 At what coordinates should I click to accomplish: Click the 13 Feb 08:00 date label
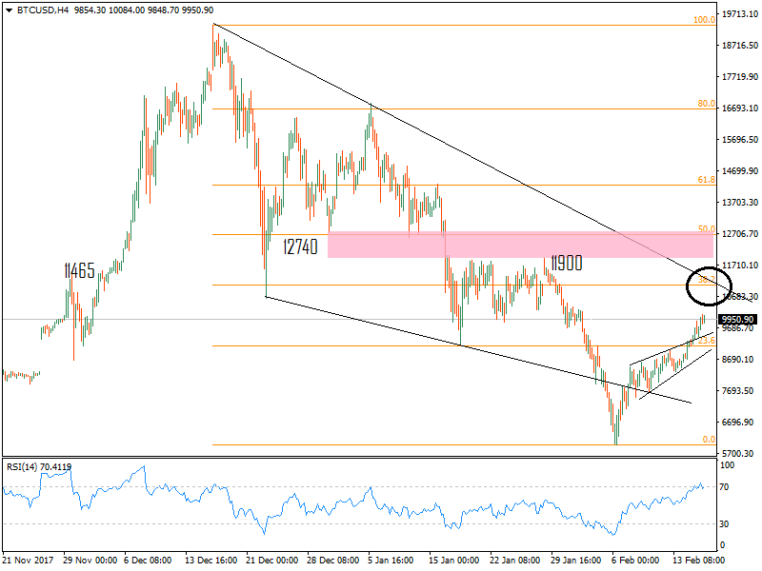[x=698, y=560]
